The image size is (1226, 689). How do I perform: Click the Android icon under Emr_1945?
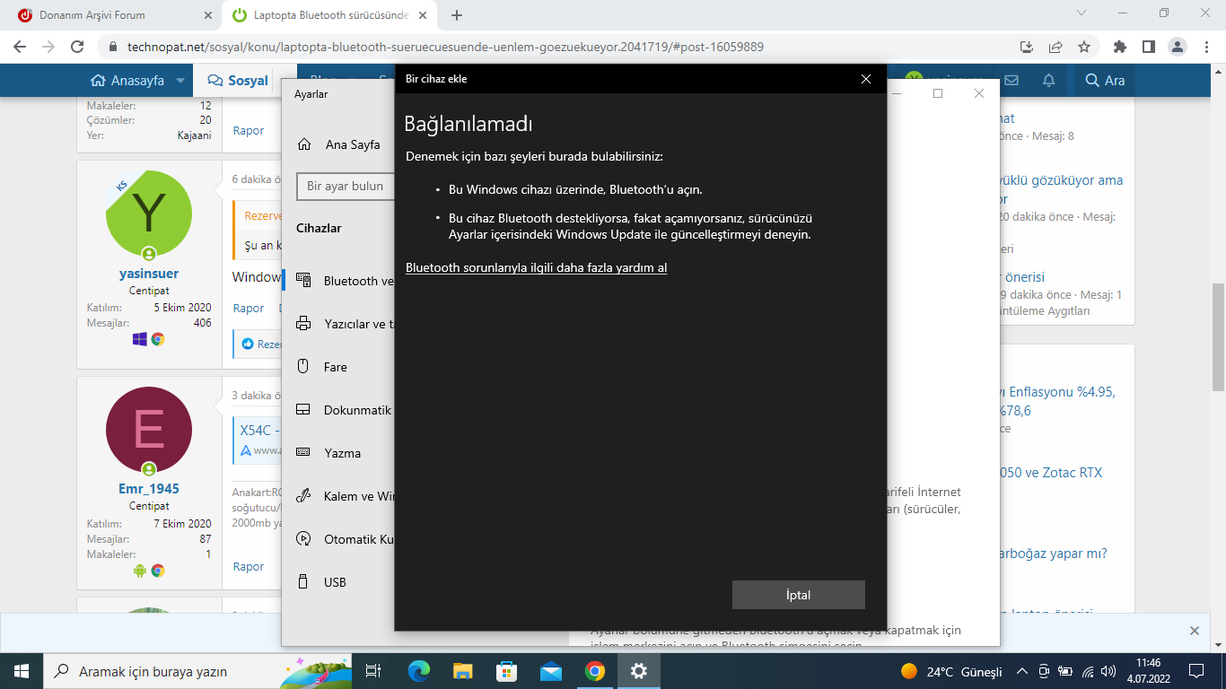[x=140, y=570]
